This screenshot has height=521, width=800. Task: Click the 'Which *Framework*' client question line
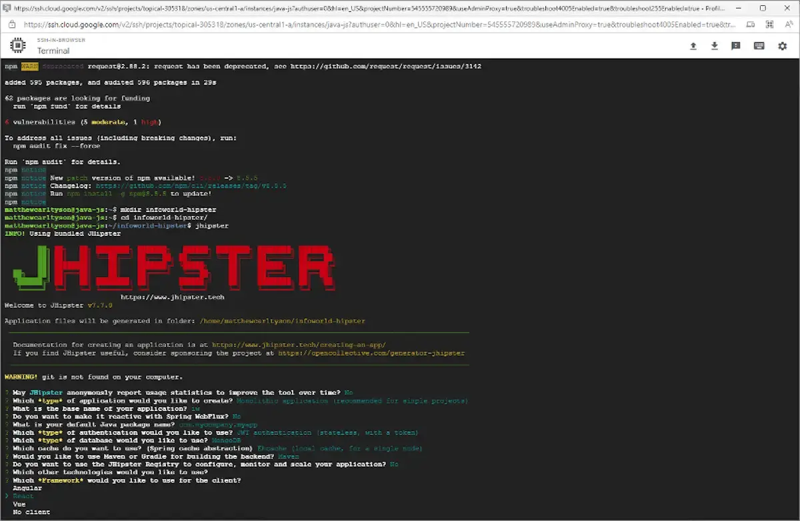click(123, 481)
